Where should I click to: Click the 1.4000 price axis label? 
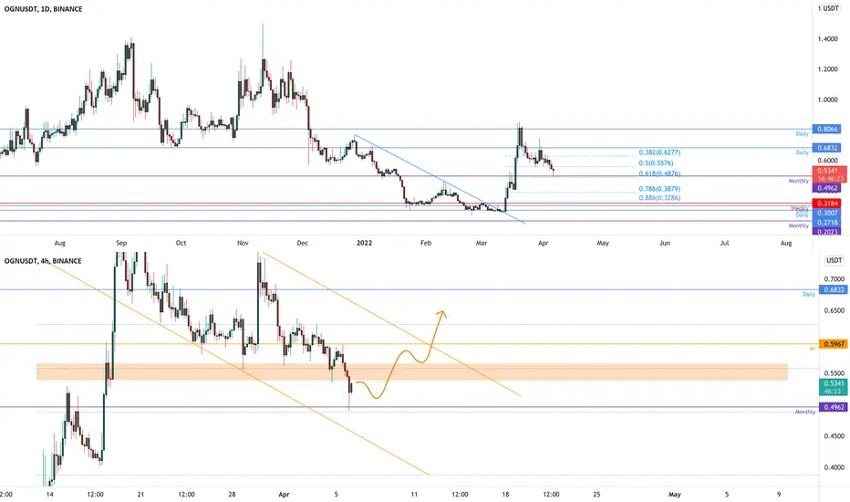[x=827, y=39]
